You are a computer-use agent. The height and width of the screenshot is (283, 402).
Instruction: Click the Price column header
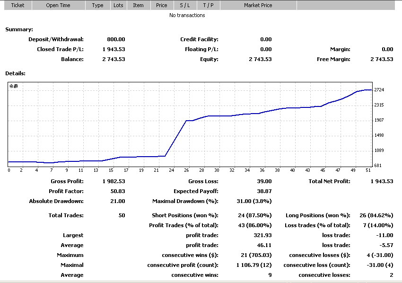click(161, 5)
